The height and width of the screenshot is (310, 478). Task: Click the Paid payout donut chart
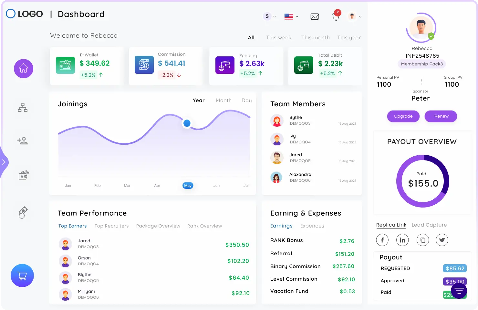pos(423,181)
